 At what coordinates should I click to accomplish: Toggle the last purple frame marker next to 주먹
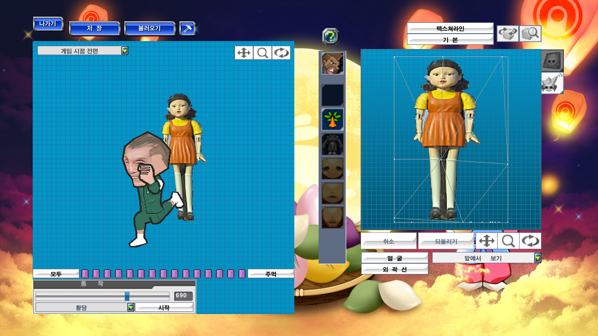(242, 274)
